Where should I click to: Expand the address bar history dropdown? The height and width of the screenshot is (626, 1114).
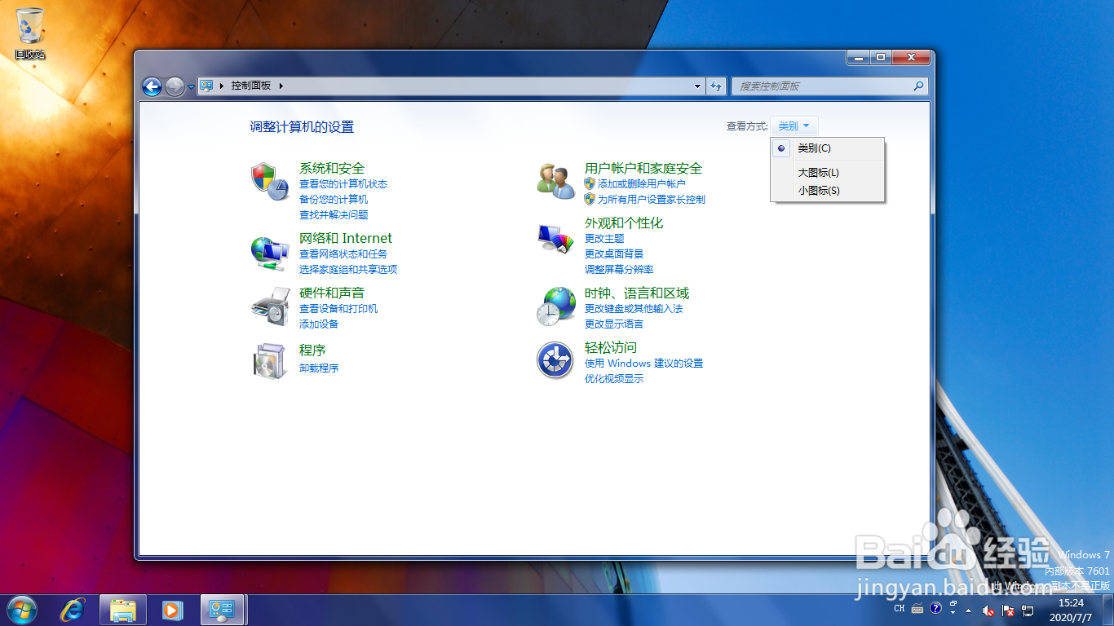pyautogui.click(x=697, y=86)
